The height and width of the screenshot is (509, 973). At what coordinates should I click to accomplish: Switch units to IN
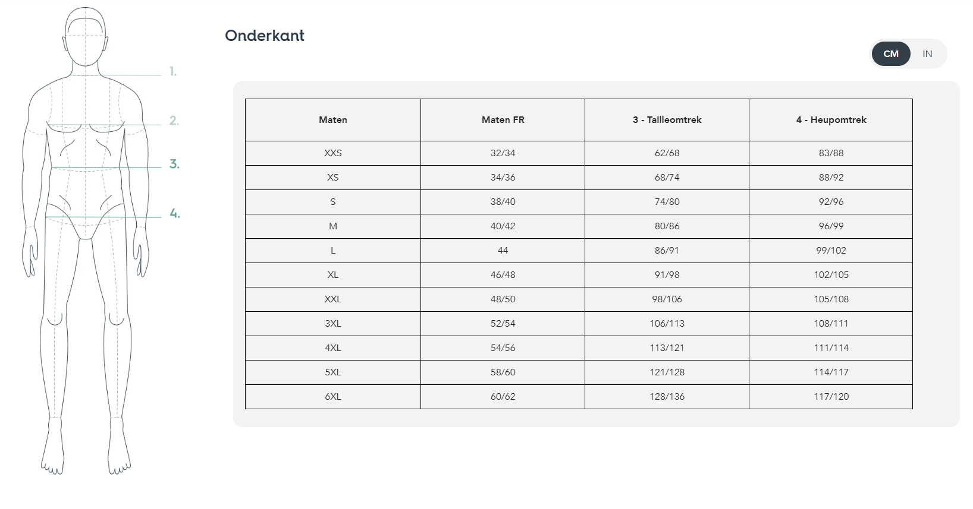tap(927, 54)
